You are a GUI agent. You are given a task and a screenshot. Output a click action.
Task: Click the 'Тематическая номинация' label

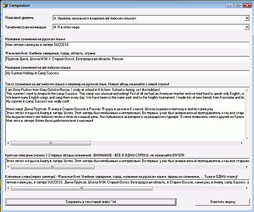point(26,27)
